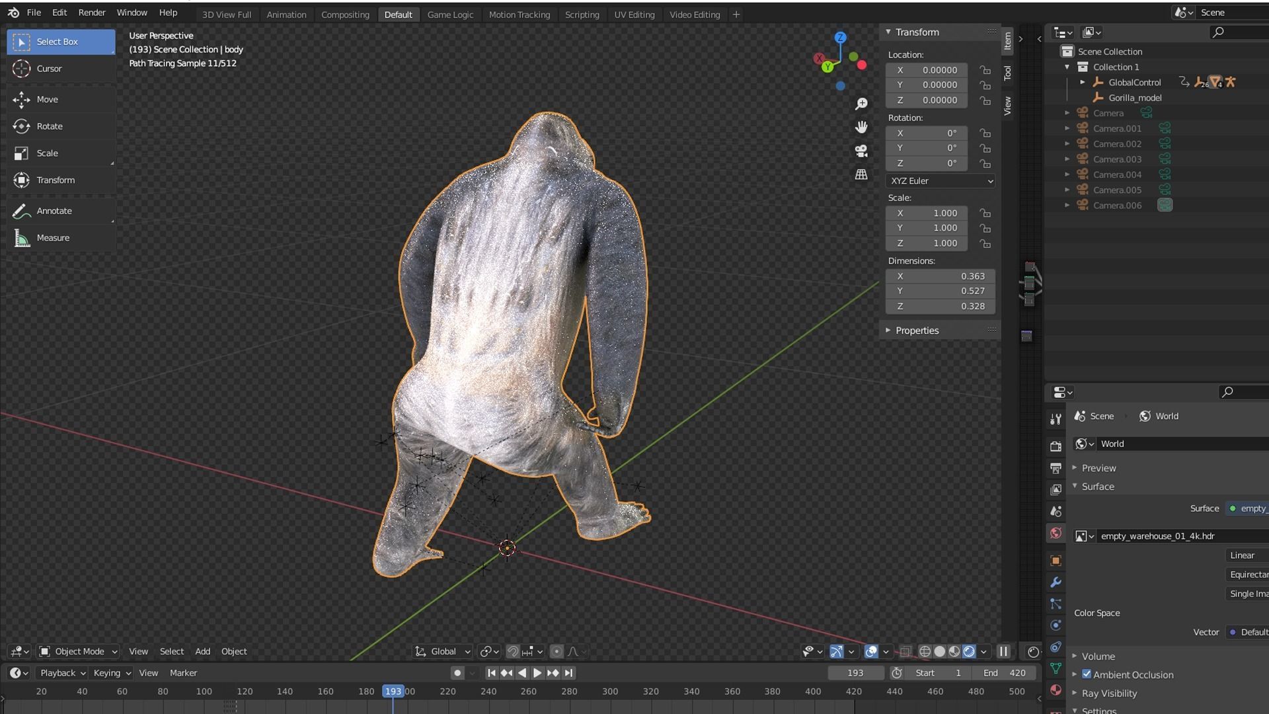
Task: Switch to wireframe viewport shading
Action: (x=925, y=652)
